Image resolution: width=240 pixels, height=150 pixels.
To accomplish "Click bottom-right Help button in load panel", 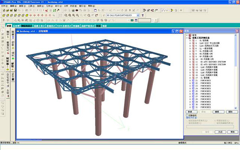I will pyautogui.click(x=232, y=132).
